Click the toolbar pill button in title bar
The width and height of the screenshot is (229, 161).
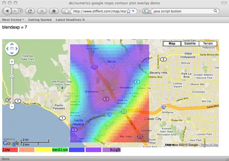[x=224, y=3]
